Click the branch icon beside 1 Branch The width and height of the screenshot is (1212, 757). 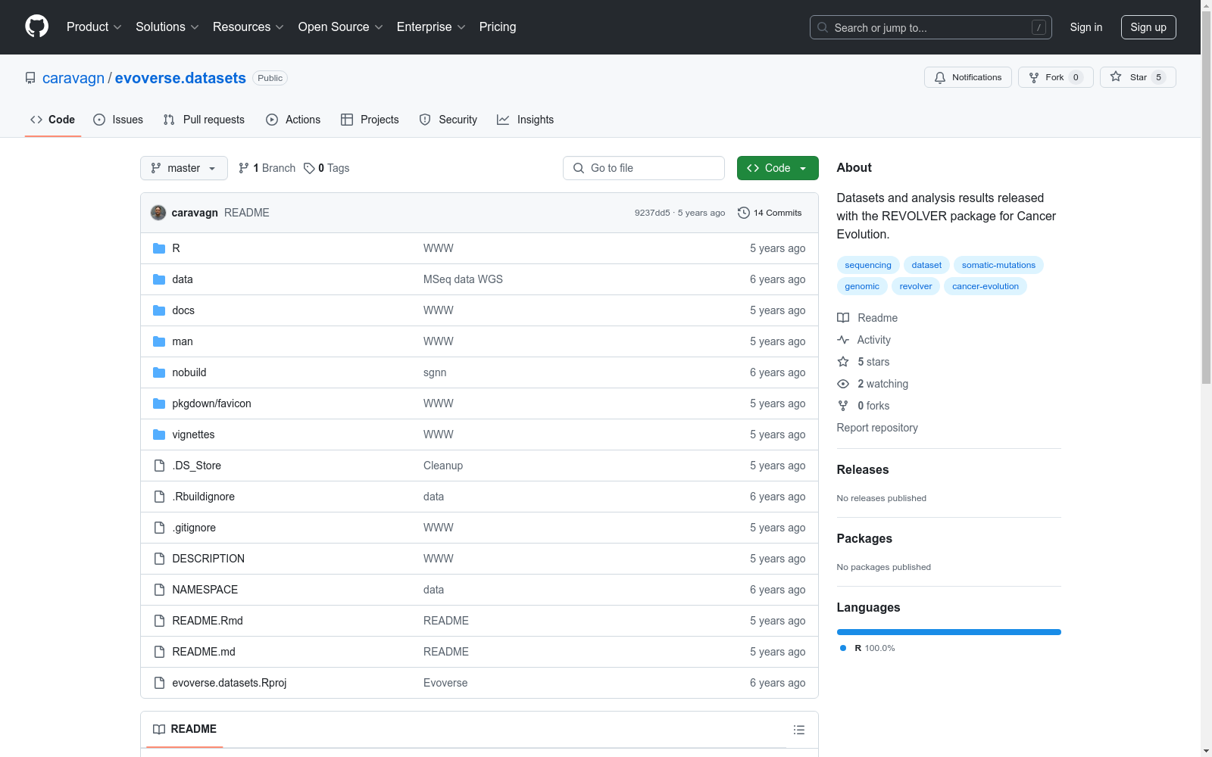pos(244,168)
